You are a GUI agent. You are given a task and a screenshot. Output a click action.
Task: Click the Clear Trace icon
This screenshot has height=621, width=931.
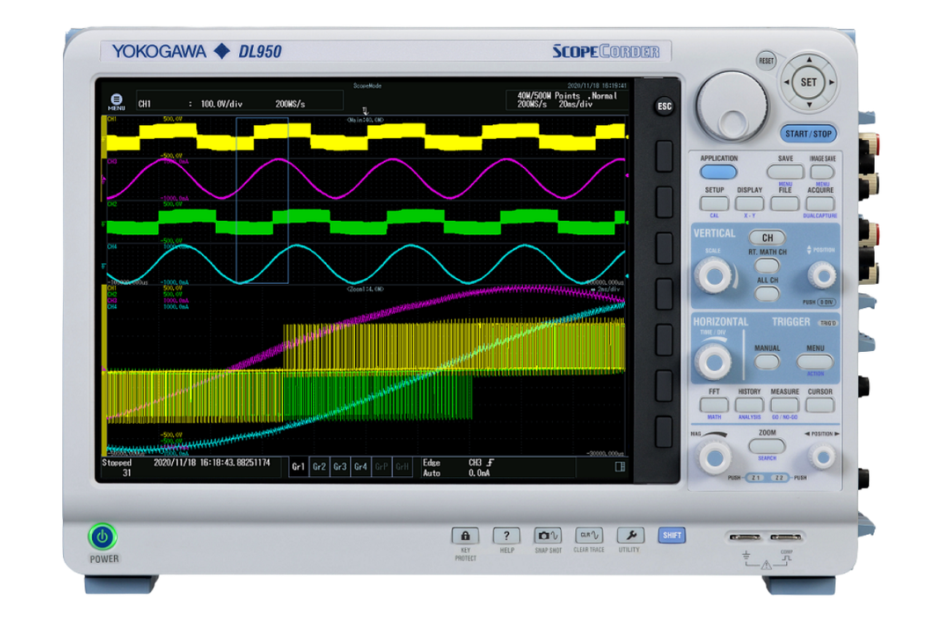[588, 537]
